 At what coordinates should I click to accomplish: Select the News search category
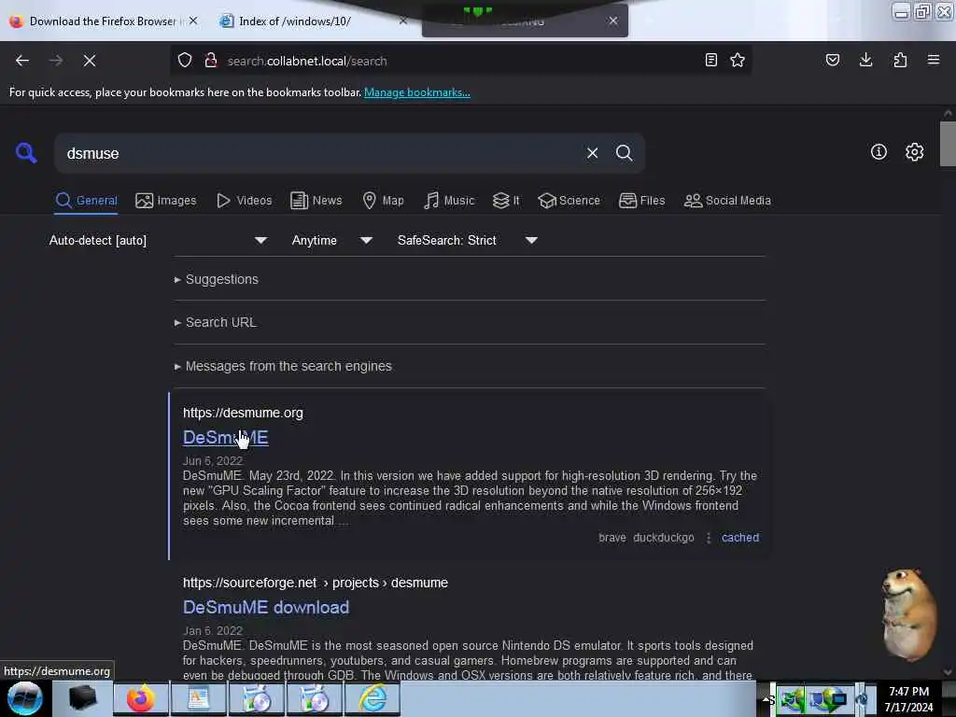(x=316, y=201)
